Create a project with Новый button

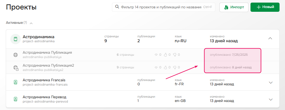[x=265, y=7]
